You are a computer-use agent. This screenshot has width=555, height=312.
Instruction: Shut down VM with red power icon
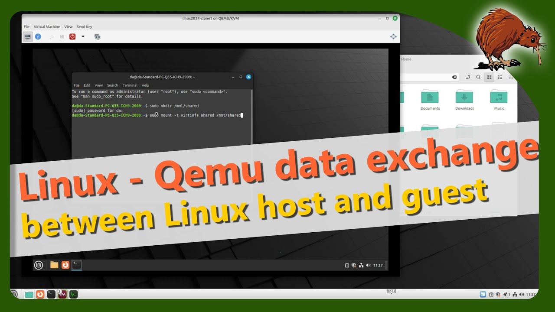[x=72, y=37]
